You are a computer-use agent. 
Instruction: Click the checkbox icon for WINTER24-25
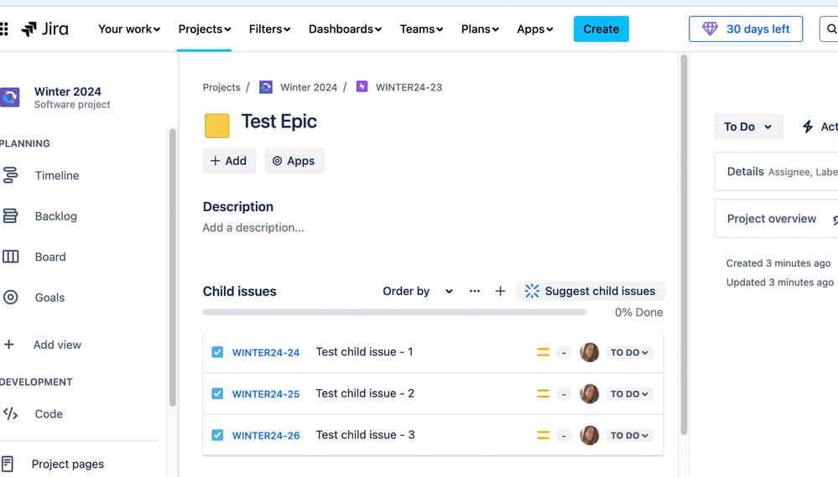pyautogui.click(x=217, y=394)
